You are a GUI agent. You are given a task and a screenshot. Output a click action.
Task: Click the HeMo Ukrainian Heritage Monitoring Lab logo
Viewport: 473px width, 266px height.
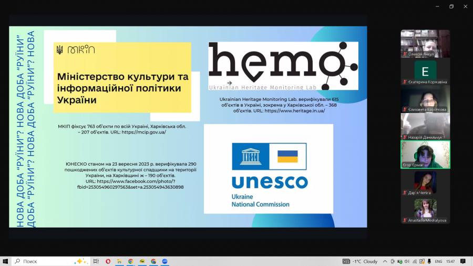click(x=283, y=66)
